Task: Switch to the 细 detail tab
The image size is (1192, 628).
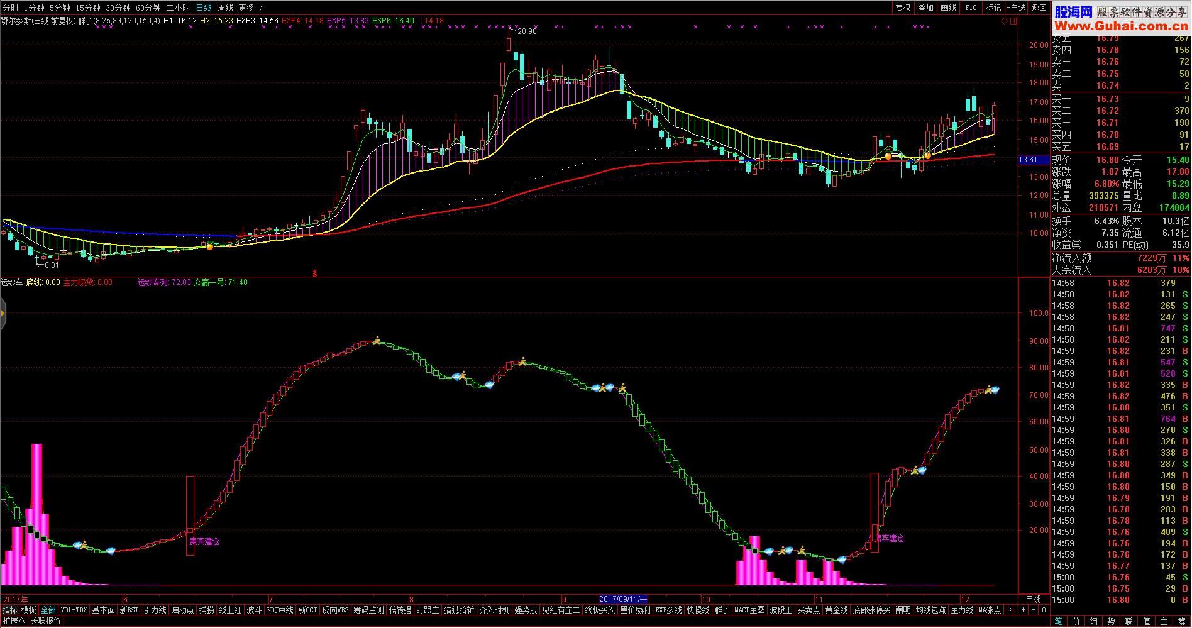Action: coord(1094,622)
